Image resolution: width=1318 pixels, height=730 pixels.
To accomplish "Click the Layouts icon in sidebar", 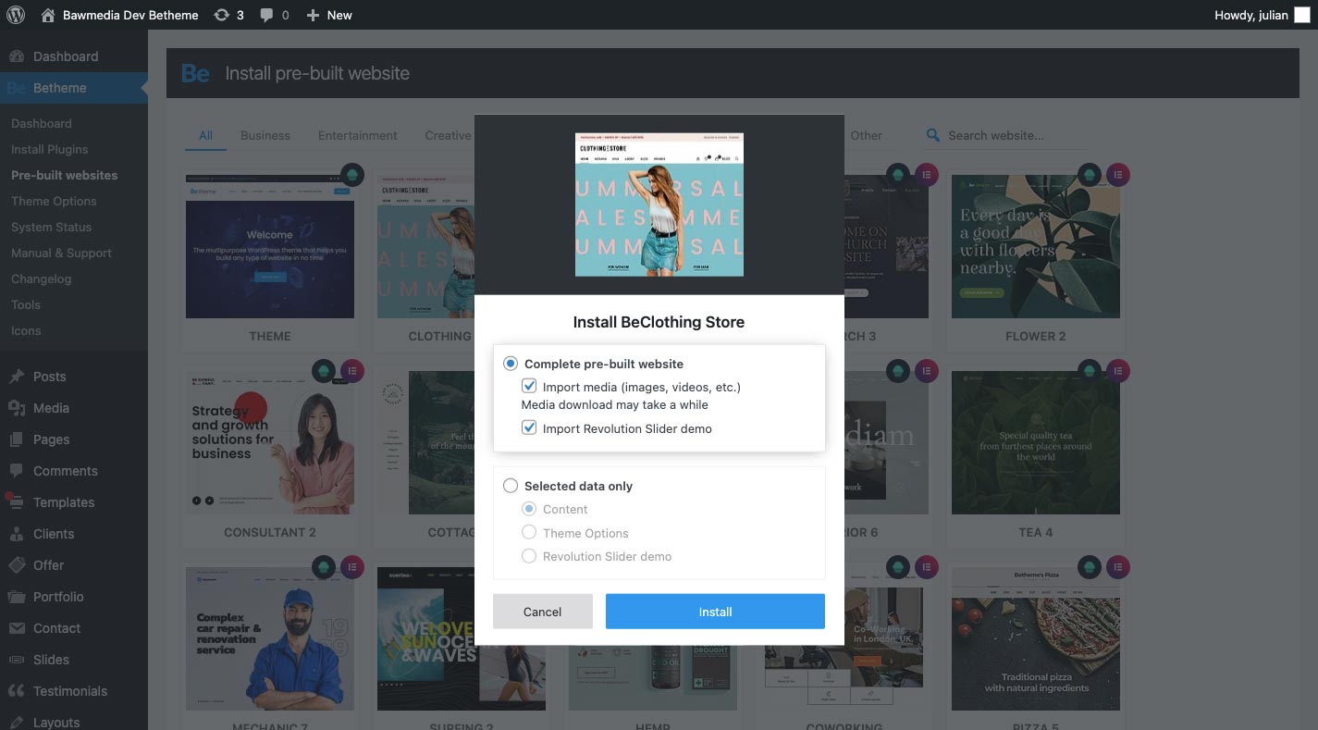I will 17,722.
